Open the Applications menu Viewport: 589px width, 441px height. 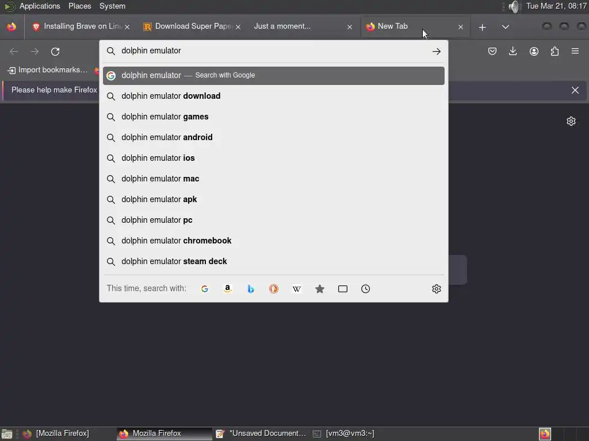40,6
